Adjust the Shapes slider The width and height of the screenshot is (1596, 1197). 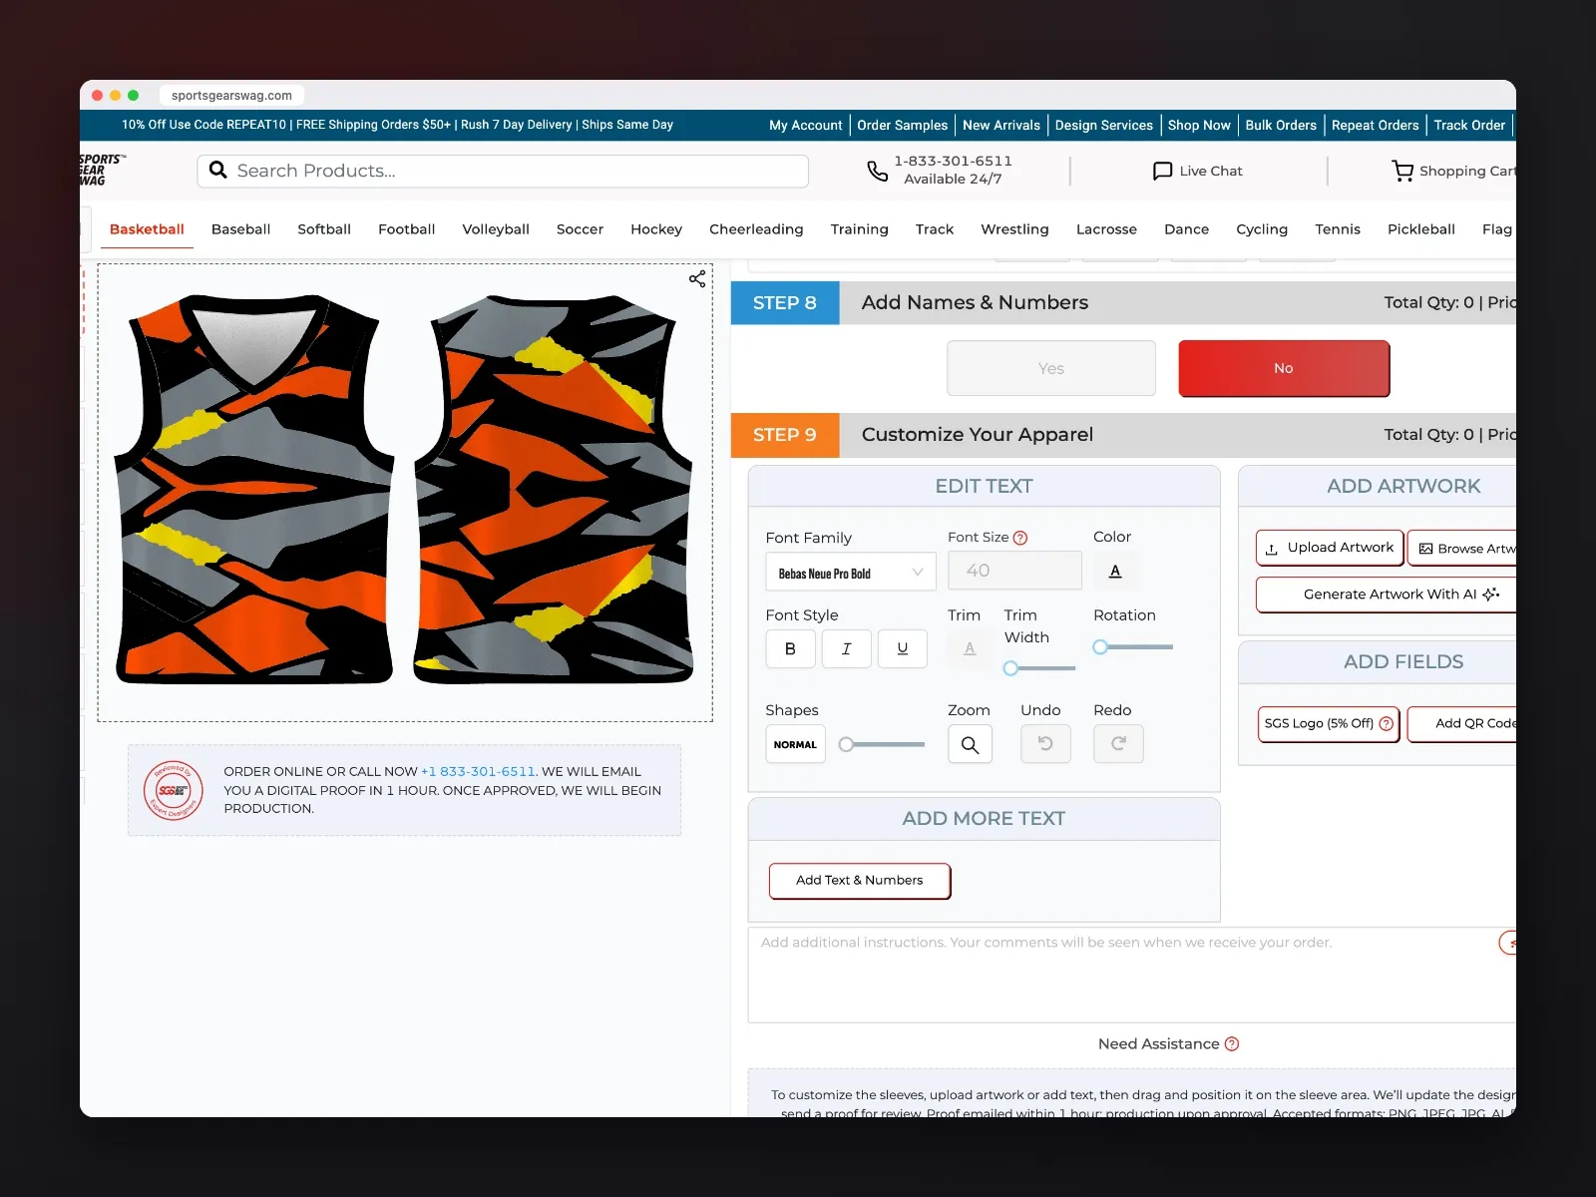(882, 744)
